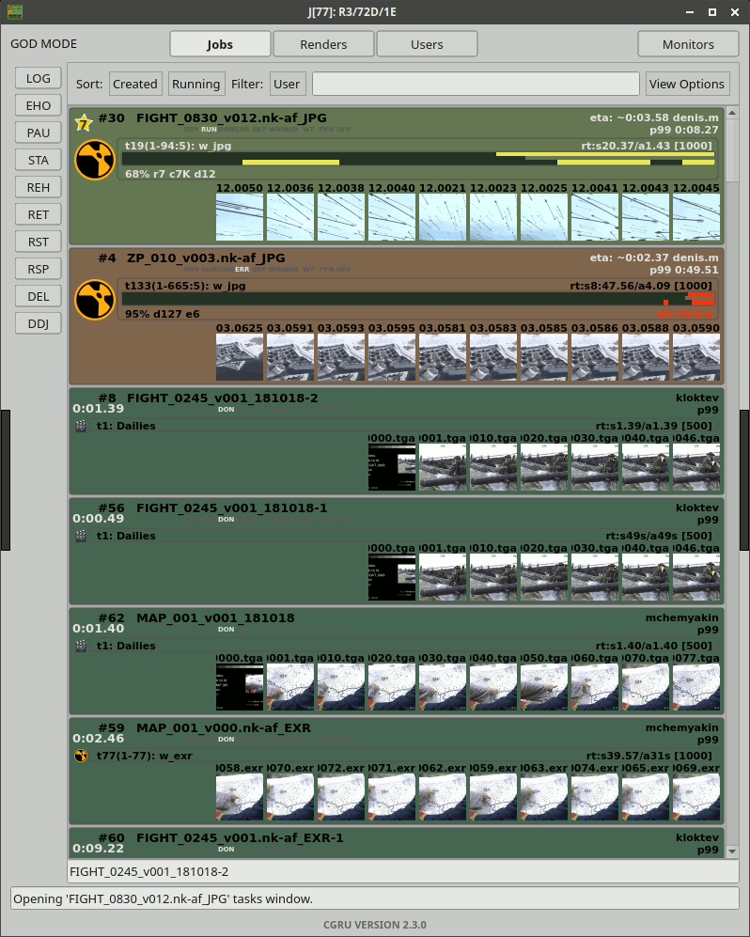Toggle the Running sort button

(195, 84)
